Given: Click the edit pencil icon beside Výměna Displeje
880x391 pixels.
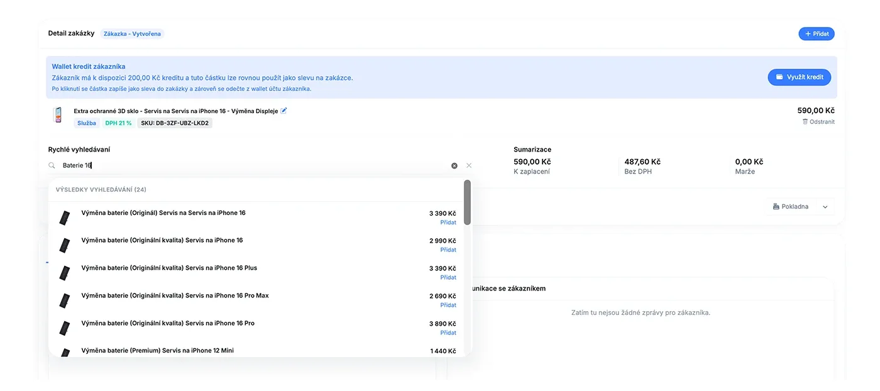Looking at the screenshot, I should point(283,111).
